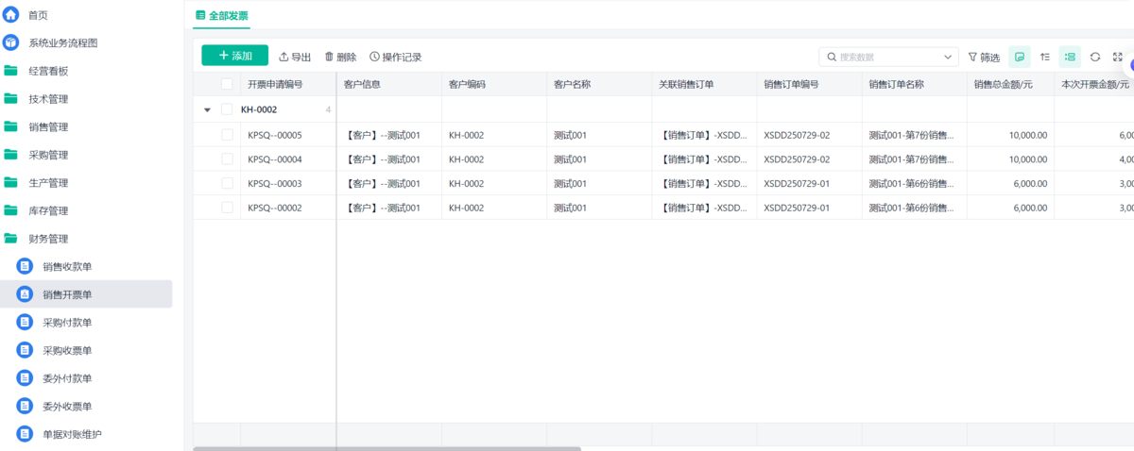Click the 开票申请编号 column header
Image resolution: width=1134 pixels, height=451 pixels.
click(x=275, y=84)
